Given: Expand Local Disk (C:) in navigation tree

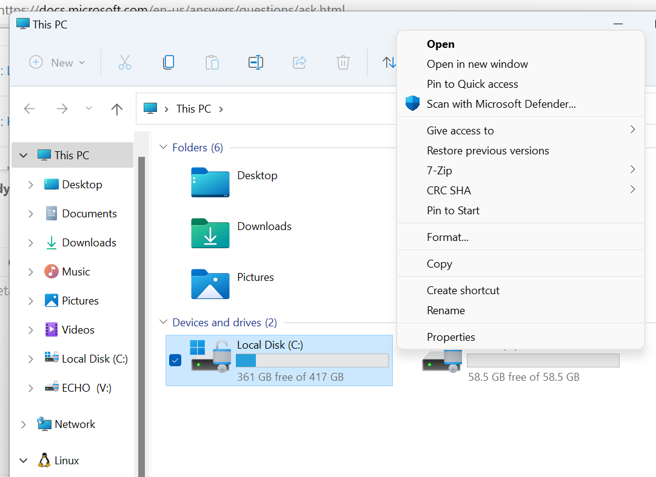Looking at the screenshot, I should [x=30, y=359].
